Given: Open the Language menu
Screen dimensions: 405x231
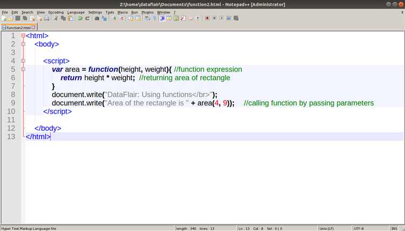Looking at the screenshot, I should tap(76, 12).
